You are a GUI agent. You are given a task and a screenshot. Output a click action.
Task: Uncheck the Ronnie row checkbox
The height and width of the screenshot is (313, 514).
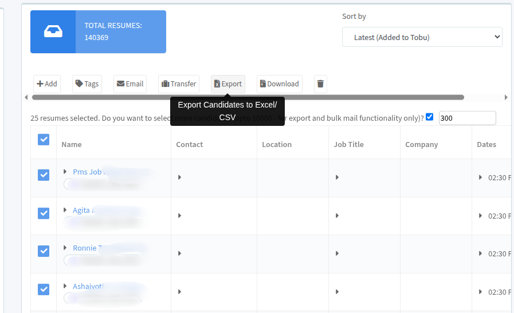click(x=44, y=251)
